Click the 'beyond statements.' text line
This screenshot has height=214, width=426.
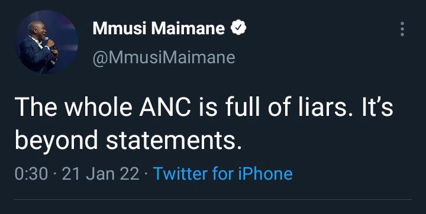128,140
